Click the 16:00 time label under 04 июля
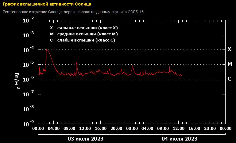 (194, 129)
